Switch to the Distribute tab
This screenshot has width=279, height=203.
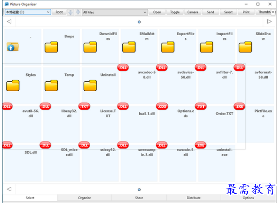194,198
